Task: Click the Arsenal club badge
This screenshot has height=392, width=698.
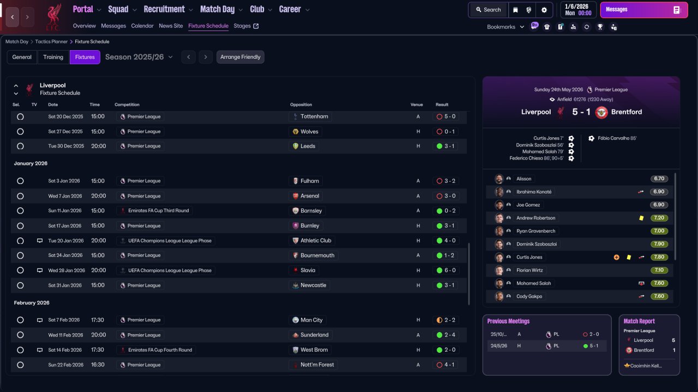Action: 296,196
